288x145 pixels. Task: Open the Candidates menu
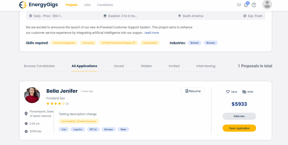(105, 5)
